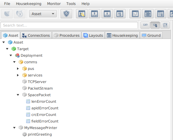
Task: Click the gear icon beside printGreeting
Action: [x=25, y=134]
